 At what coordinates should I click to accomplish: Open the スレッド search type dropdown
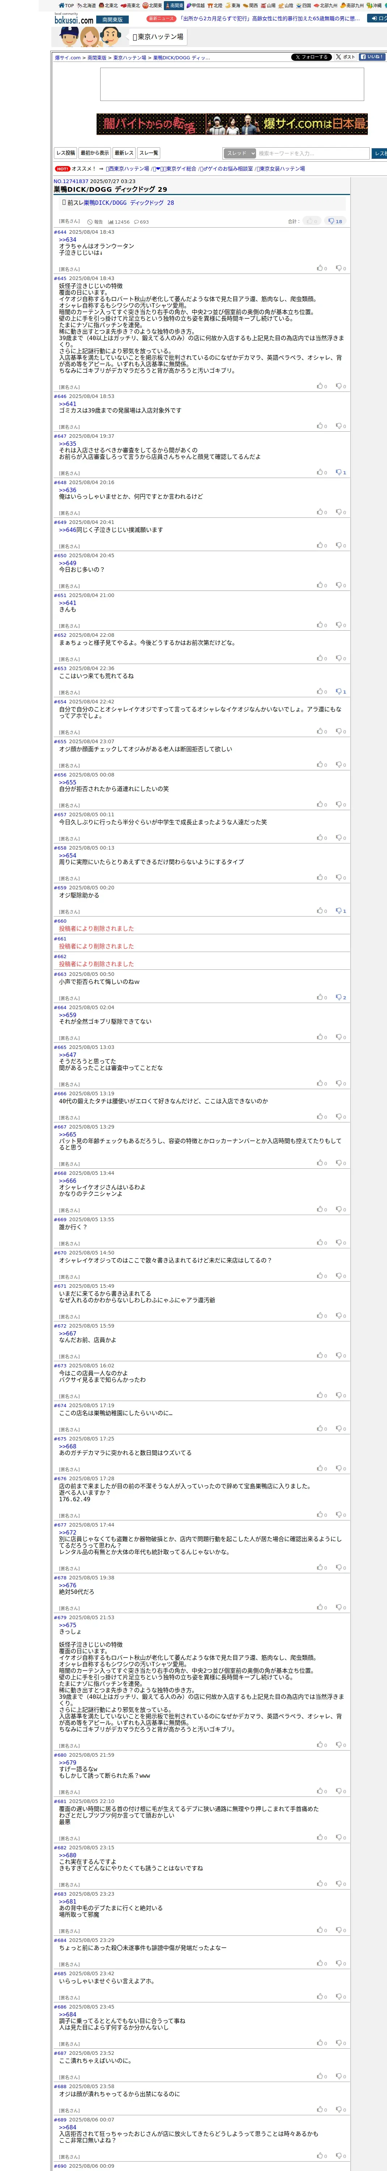pos(240,153)
